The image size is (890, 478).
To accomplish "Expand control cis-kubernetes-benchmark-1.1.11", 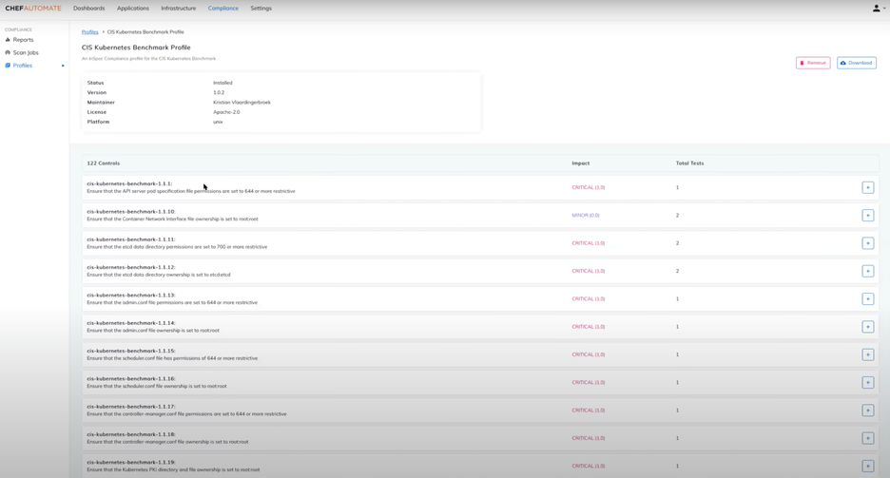I will coord(868,243).
